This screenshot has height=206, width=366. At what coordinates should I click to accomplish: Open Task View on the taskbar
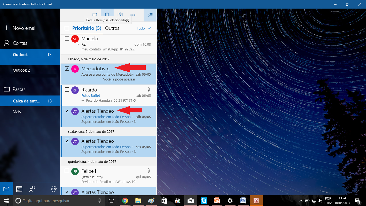[111, 201]
